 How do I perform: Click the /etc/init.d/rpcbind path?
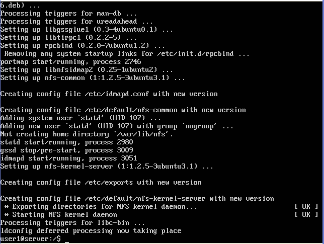195,53
